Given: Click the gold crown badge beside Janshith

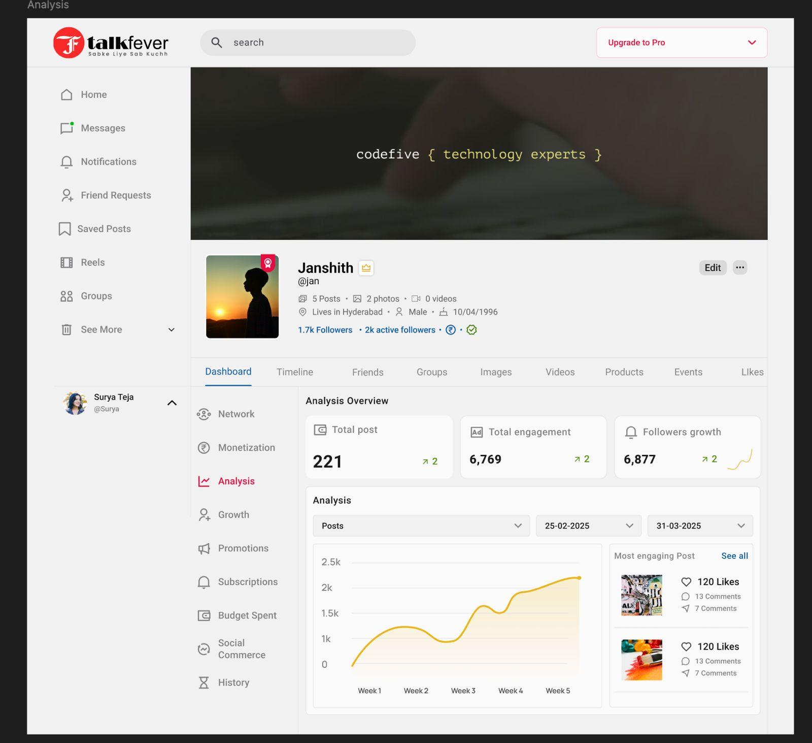Looking at the screenshot, I should pos(366,268).
